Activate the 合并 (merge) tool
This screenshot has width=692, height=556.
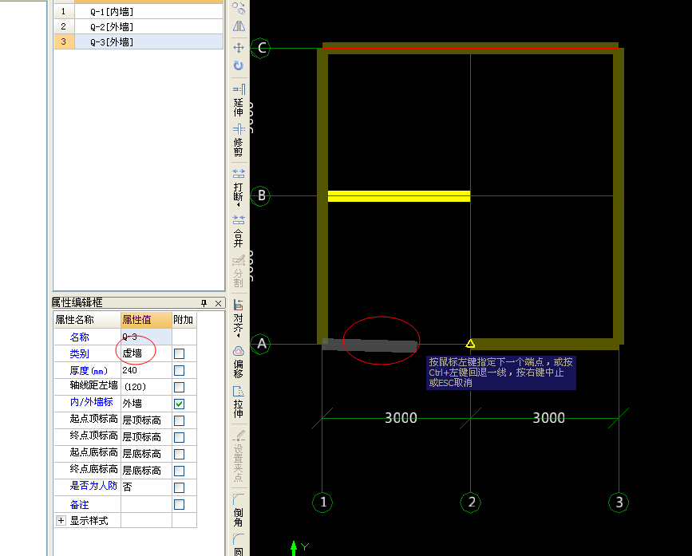239,231
